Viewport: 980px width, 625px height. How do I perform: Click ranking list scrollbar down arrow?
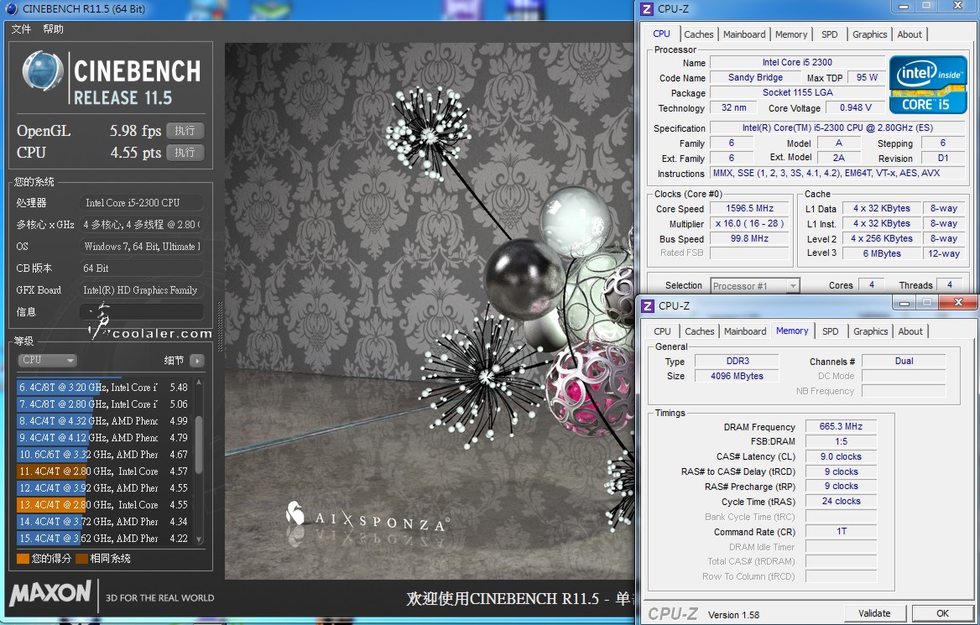[199, 539]
